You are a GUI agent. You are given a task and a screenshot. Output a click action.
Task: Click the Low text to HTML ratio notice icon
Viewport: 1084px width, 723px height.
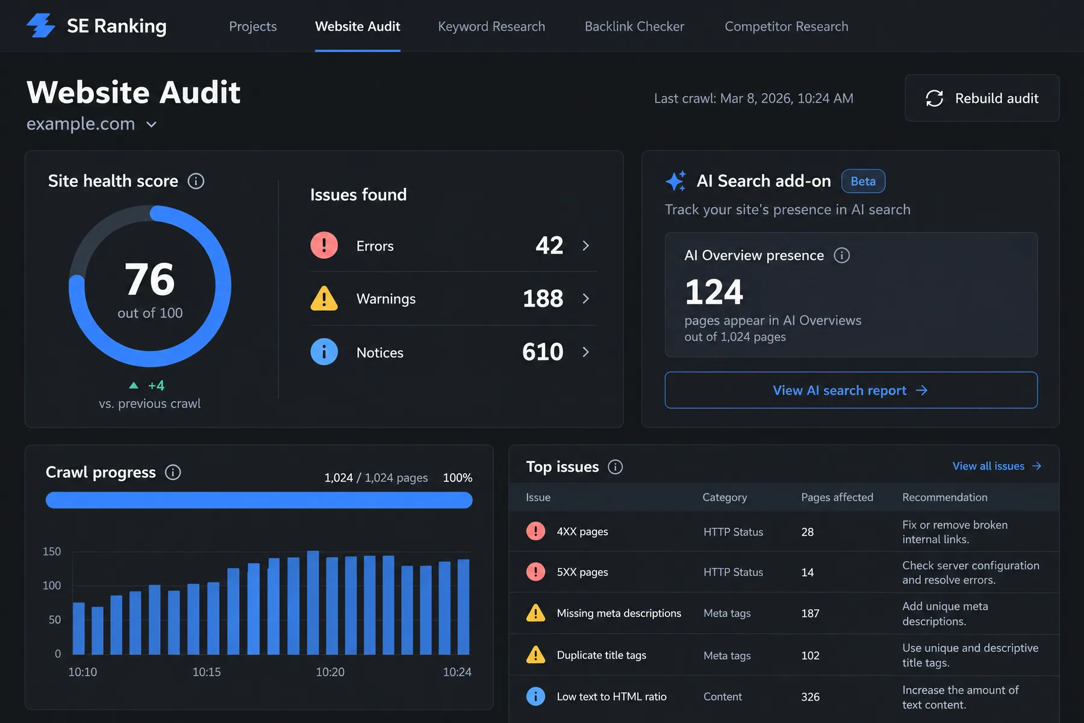535,696
